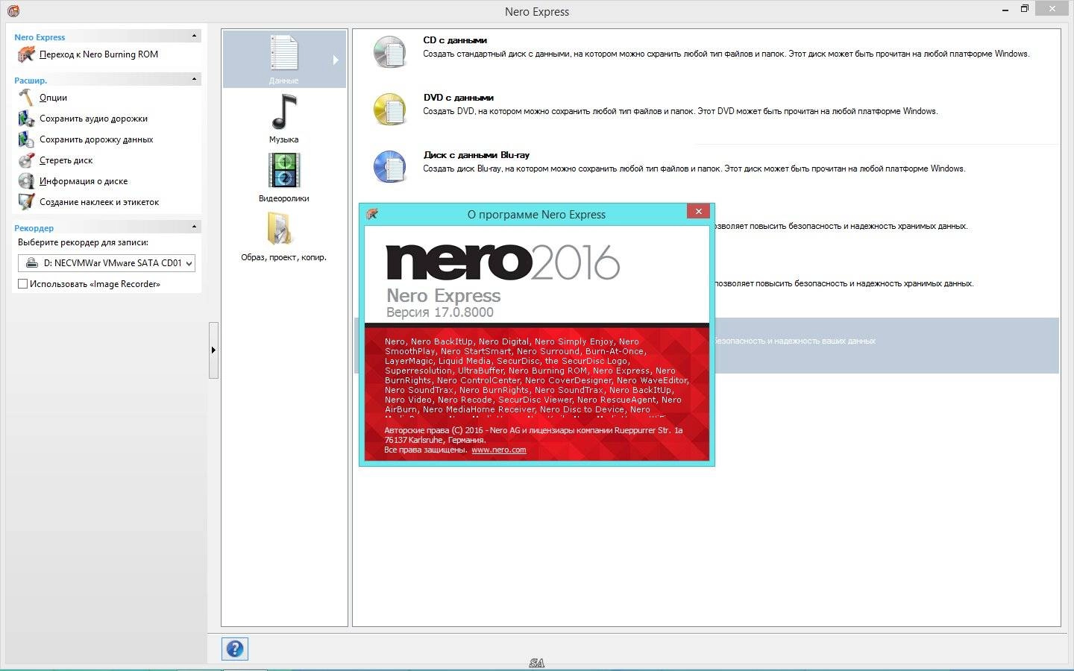The height and width of the screenshot is (671, 1074).
Task: Select the Данные document category icon
Action: 283,53
